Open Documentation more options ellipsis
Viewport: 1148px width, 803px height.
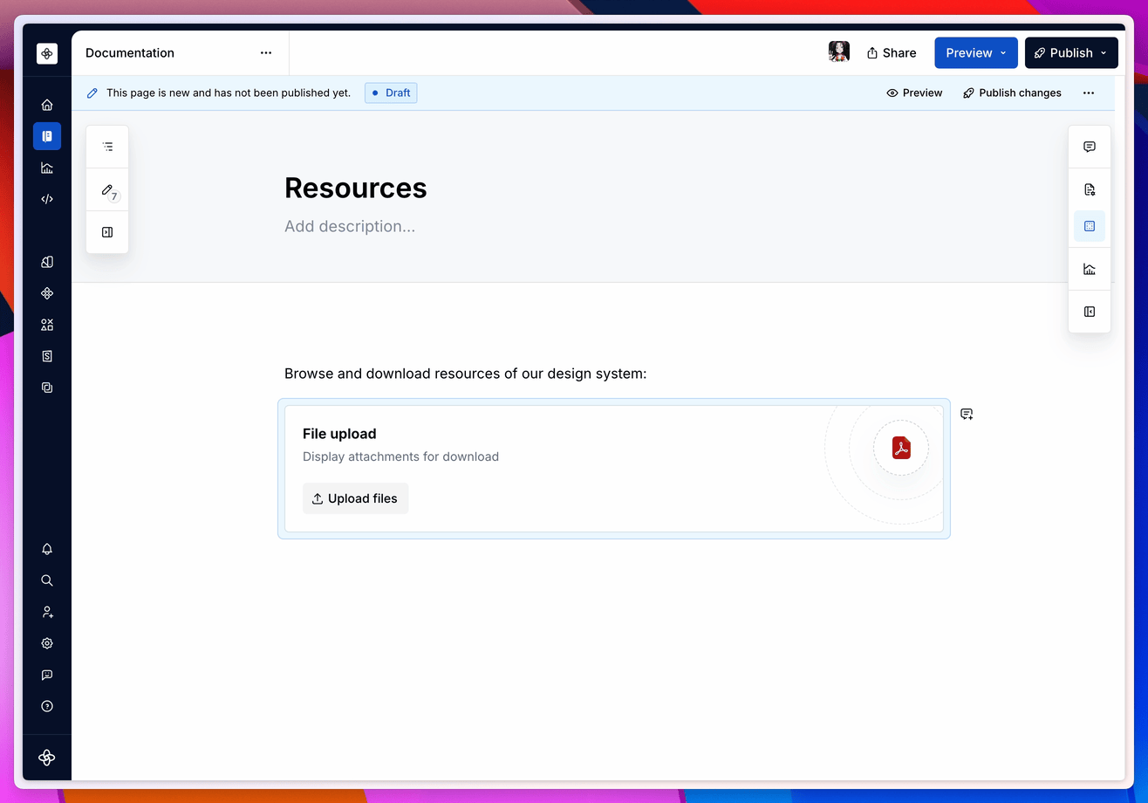(x=266, y=53)
